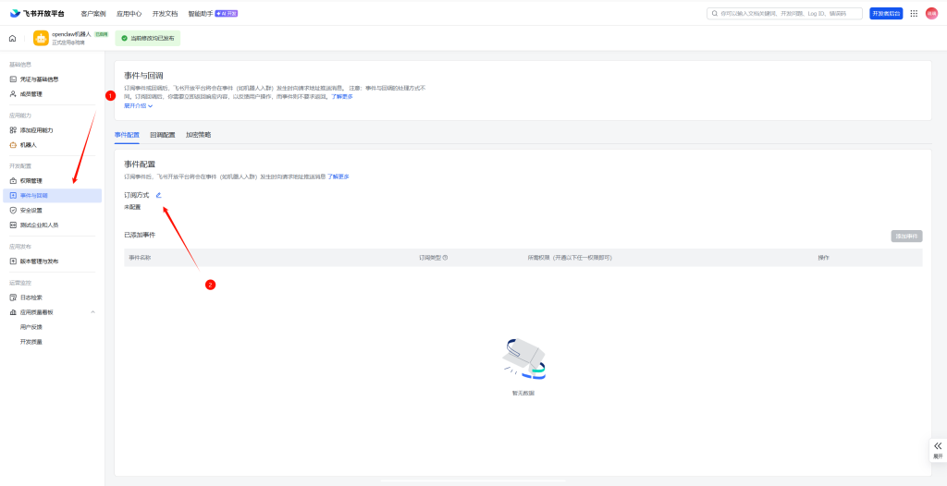Open the 应用中心 menu item
This screenshot has height=486, width=947.
pos(129,13)
